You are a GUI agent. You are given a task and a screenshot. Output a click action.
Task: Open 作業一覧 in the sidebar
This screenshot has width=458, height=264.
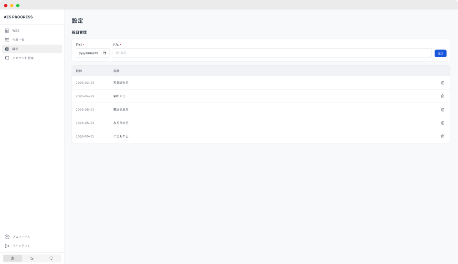tap(18, 40)
